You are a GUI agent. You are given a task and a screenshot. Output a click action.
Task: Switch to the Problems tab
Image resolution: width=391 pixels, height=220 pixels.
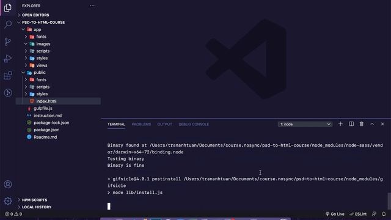click(141, 124)
